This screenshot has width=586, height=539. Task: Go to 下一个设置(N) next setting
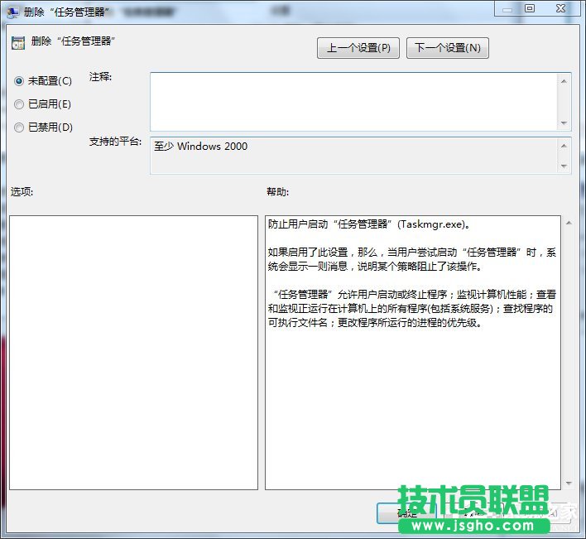click(447, 48)
